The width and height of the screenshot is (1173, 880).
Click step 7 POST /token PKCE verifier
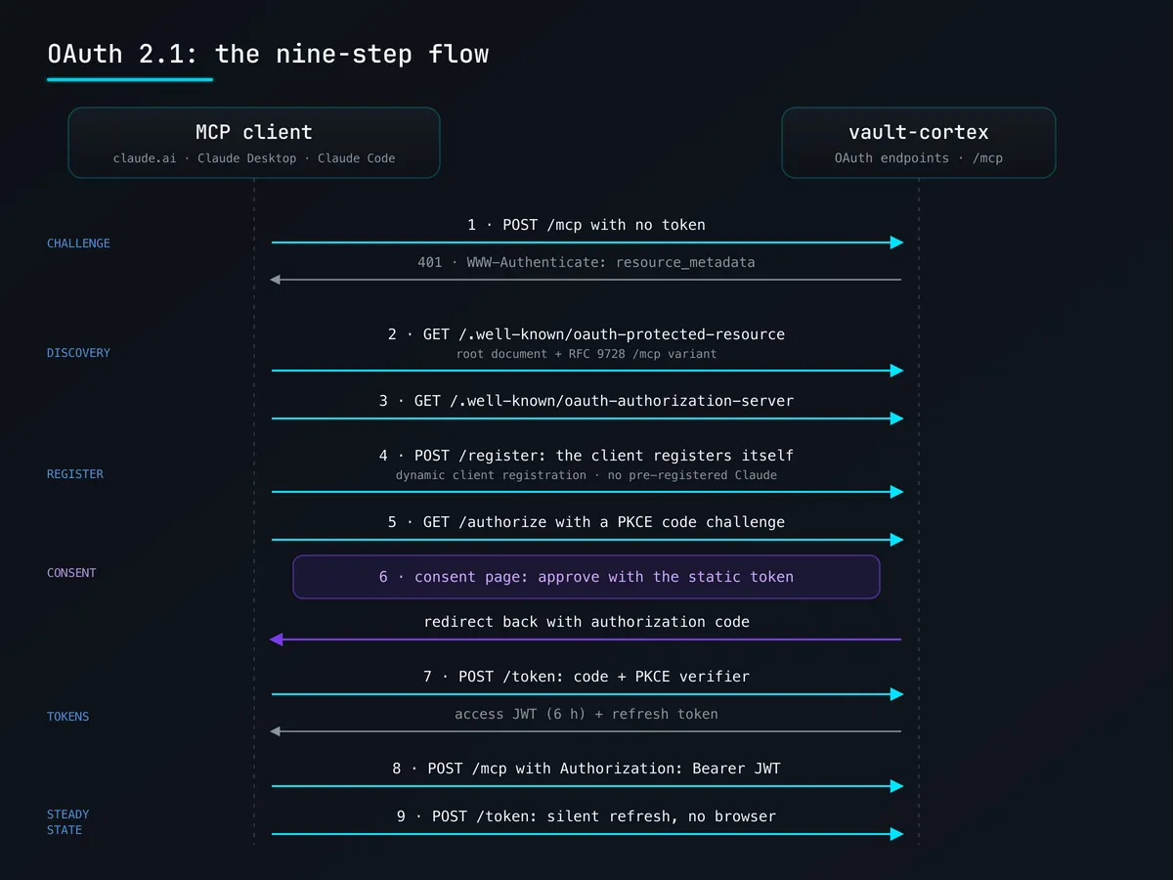(586, 677)
